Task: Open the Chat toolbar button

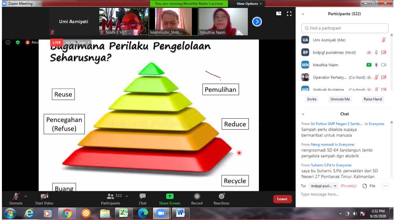Action: click(x=143, y=199)
